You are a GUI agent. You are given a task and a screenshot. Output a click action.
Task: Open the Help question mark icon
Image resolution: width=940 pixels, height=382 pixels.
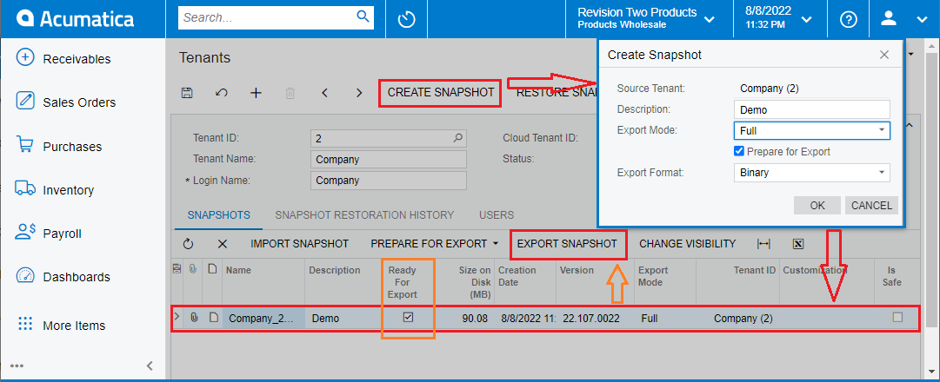tap(849, 19)
